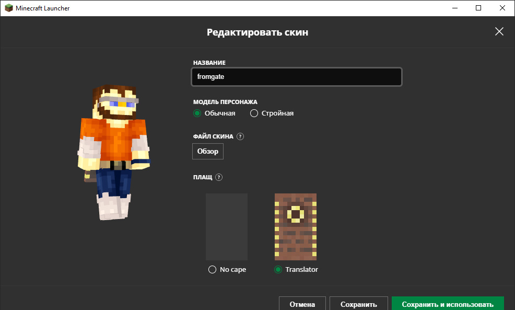
Task: Select the Обычная character model
Action: (197, 113)
